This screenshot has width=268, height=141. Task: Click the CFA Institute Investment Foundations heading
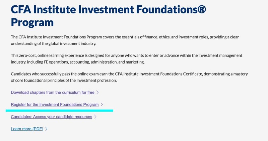tap(108, 16)
